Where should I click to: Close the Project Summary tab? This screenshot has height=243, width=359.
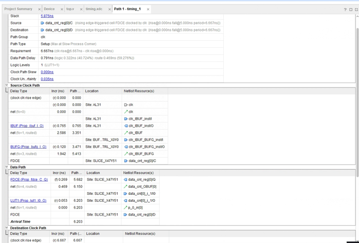point(39,9)
